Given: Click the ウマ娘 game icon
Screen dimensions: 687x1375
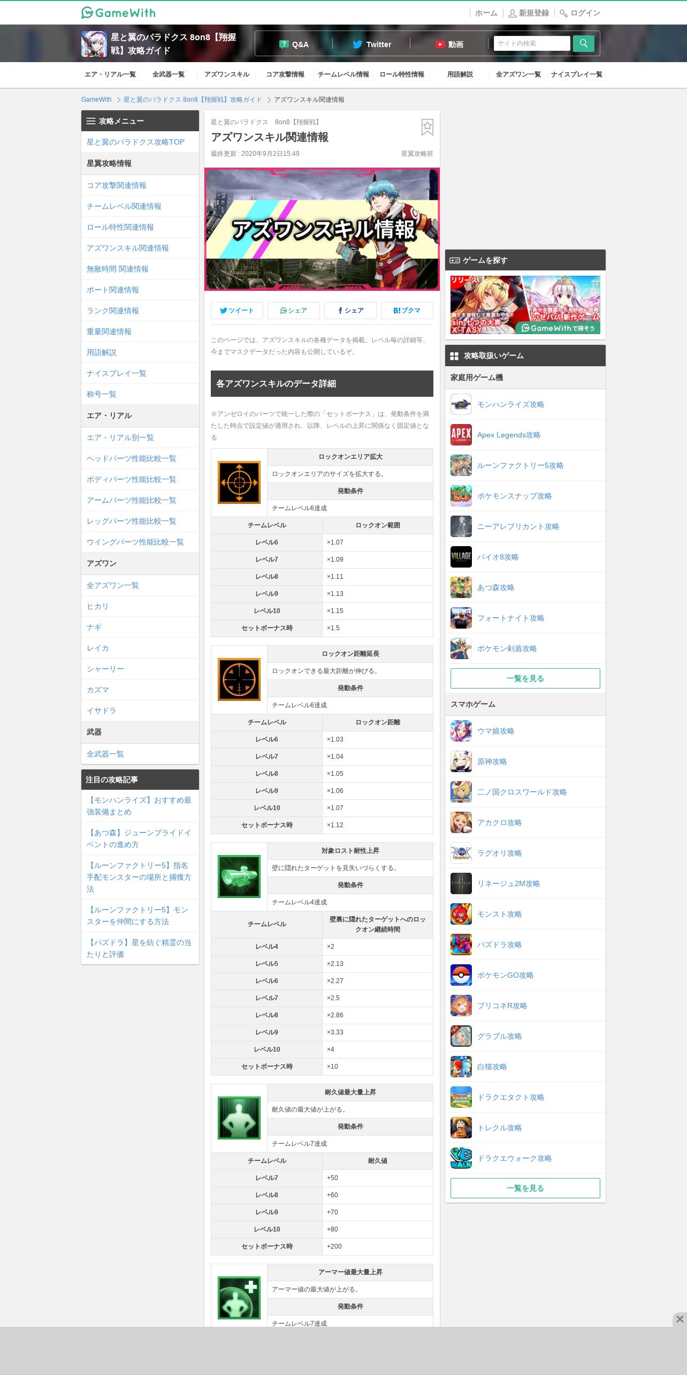Looking at the screenshot, I should tap(461, 731).
